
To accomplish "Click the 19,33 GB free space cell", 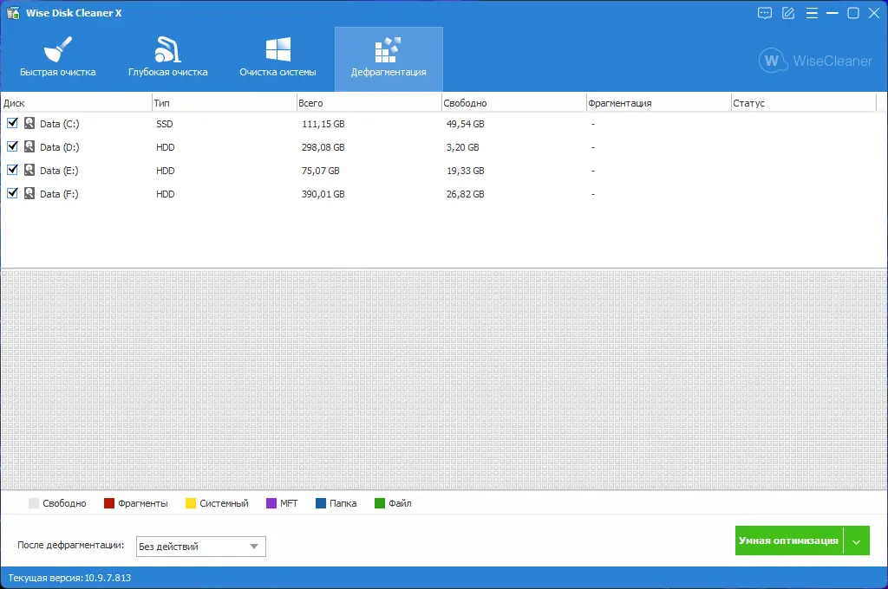I will [465, 171].
